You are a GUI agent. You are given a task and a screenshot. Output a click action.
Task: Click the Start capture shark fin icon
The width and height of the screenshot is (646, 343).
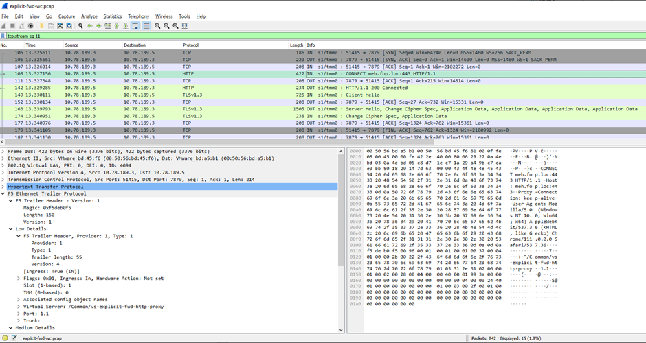point(4,26)
